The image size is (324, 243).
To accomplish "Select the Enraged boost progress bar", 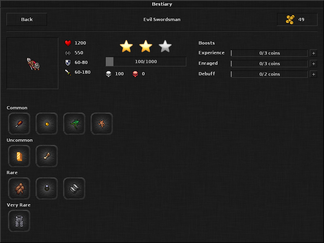I will click(269, 64).
